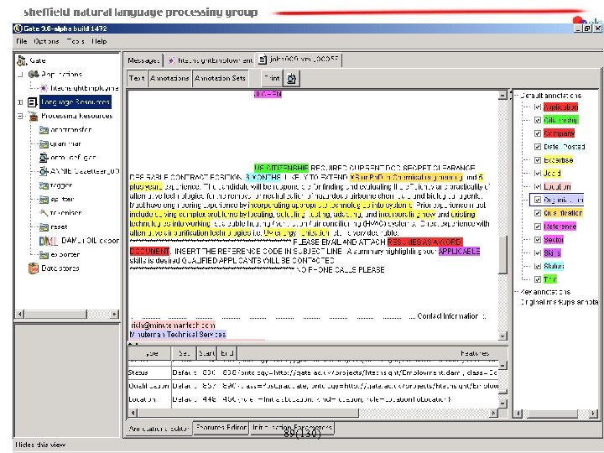Select the tokeniser resource icon
The height and width of the screenshot is (453, 604).
point(44,213)
